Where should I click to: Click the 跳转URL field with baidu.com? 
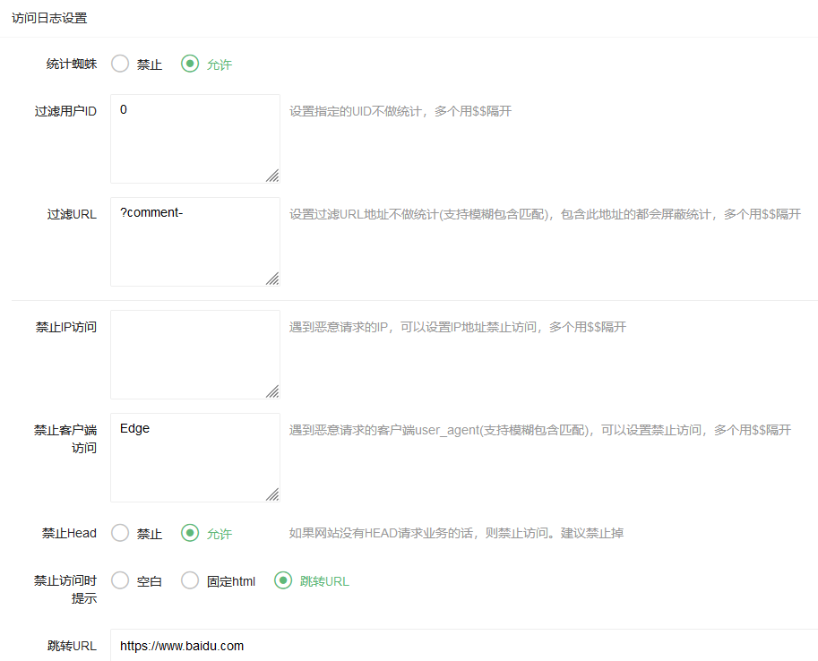click(x=464, y=646)
